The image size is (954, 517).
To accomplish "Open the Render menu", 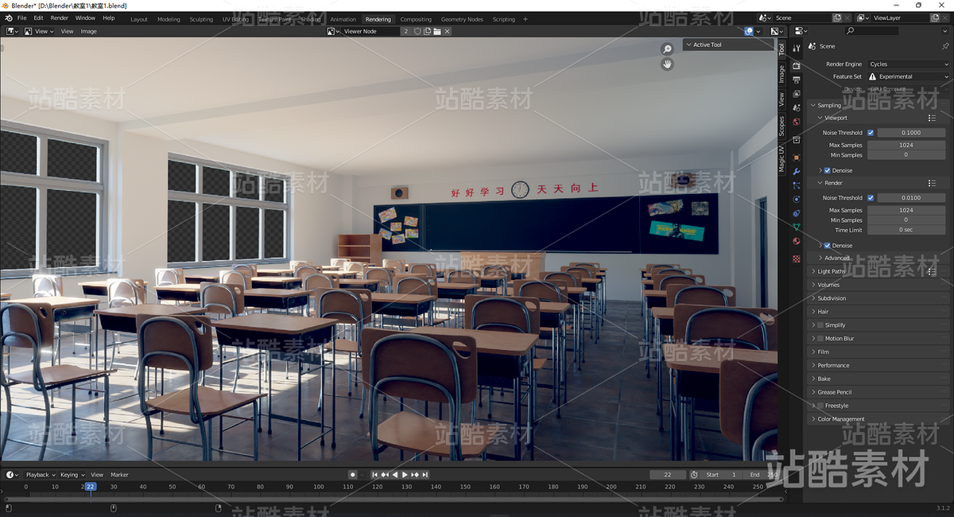I will 60,17.
